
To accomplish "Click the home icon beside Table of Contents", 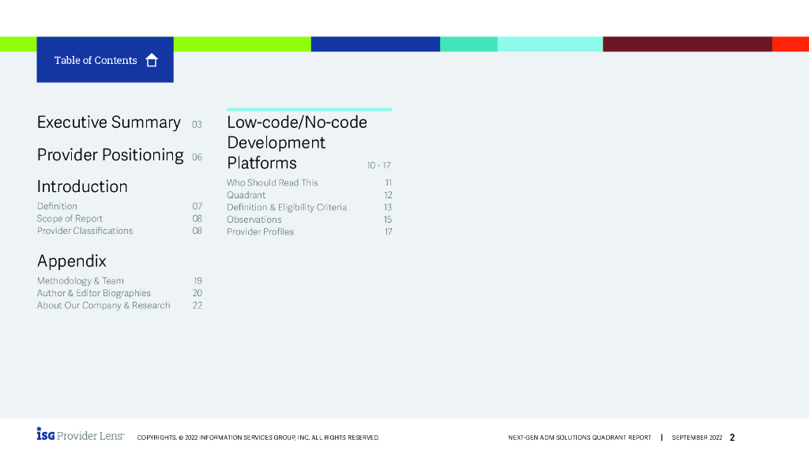I will [152, 61].
